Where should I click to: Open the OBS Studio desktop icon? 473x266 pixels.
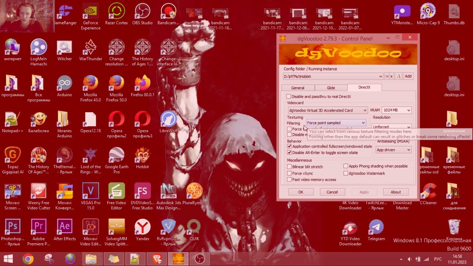pyautogui.click(x=142, y=14)
